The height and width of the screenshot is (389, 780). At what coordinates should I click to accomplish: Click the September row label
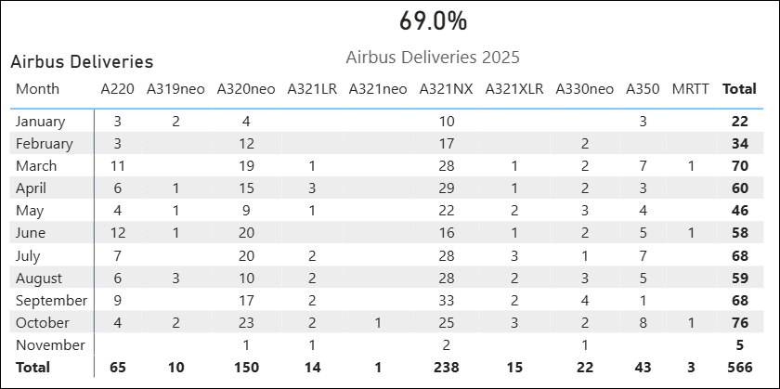point(51,301)
